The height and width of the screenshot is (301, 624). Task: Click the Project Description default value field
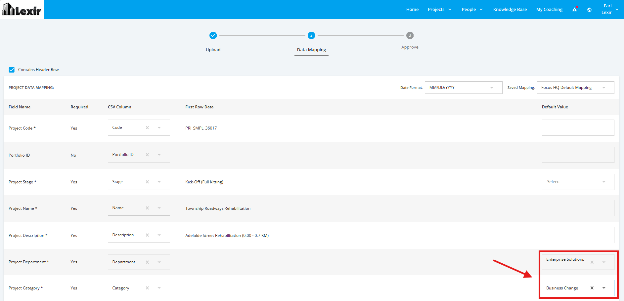(x=578, y=235)
